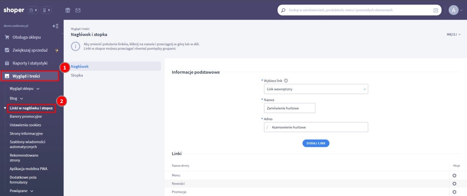
Task: Expand the Blog submenu
Action: point(17,98)
